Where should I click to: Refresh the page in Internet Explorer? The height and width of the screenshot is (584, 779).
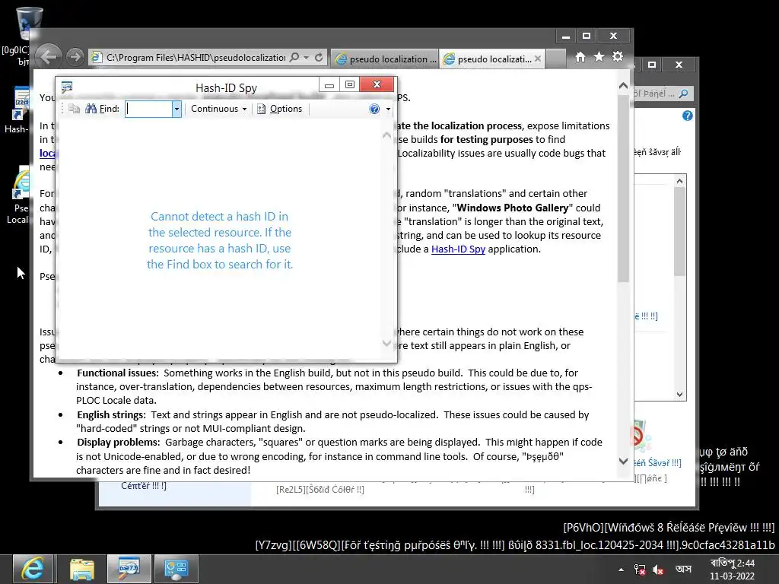[x=319, y=58]
